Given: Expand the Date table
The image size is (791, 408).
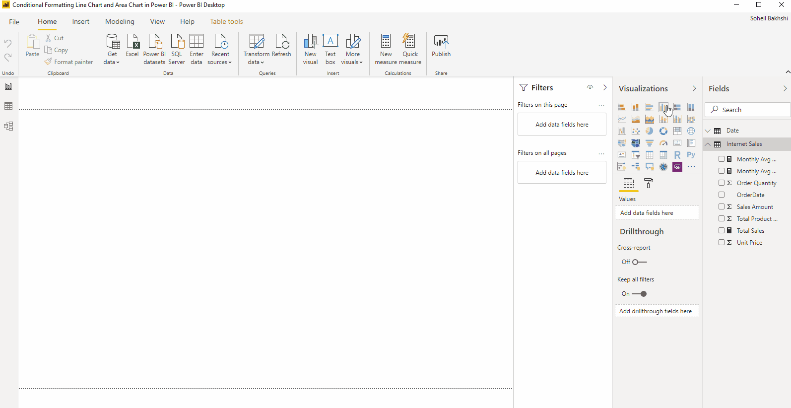Looking at the screenshot, I should pos(708,131).
